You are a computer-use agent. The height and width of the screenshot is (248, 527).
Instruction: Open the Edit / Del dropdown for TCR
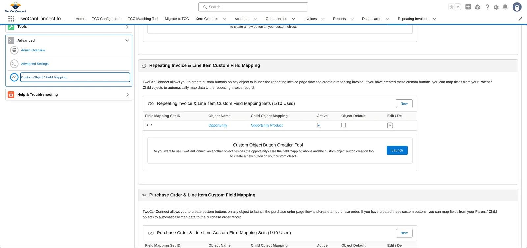pos(390,125)
